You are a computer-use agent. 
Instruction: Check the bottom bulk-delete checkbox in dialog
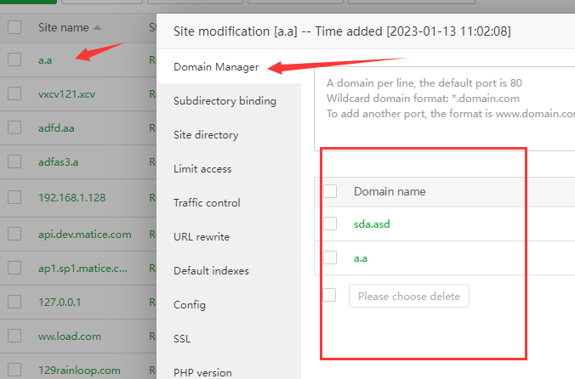330,295
